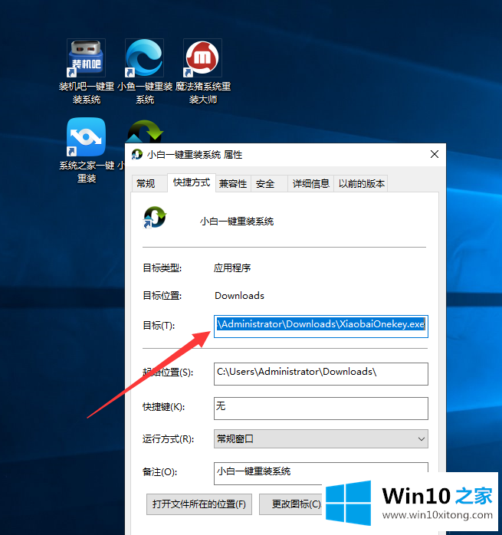Click the 小白一键重装系统 shortcut icon in the dialog
The width and height of the screenshot is (502, 535).
click(155, 218)
